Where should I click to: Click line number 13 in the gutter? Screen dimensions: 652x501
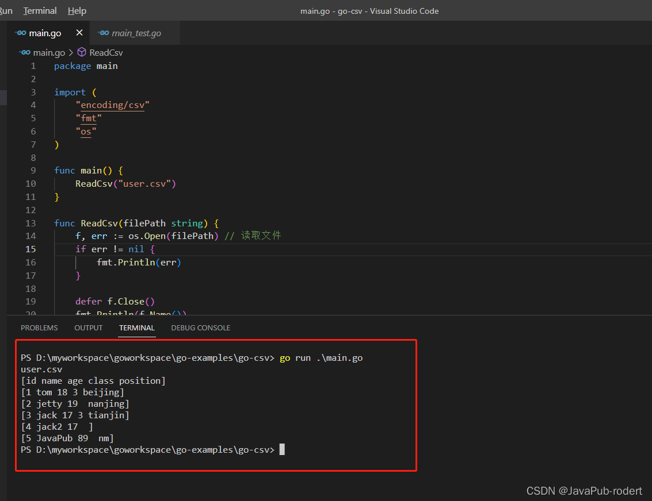(30, 223)
